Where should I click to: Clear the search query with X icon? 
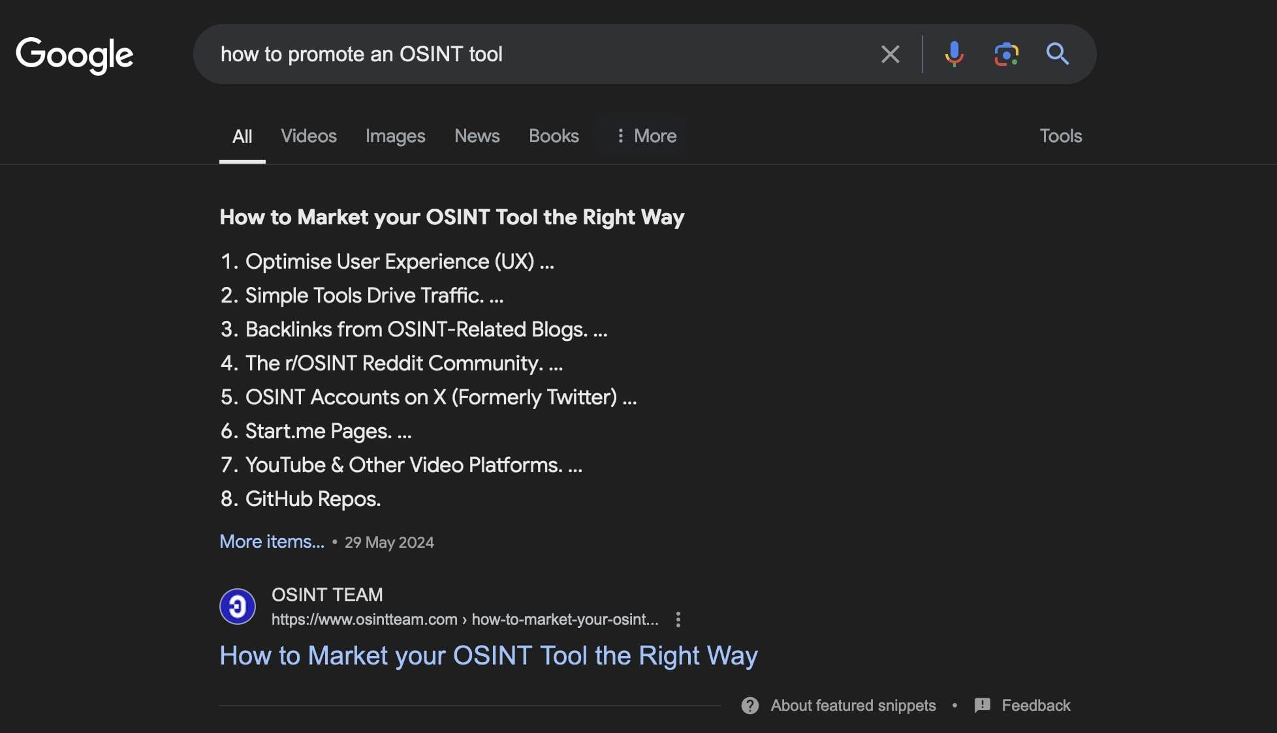coord(890,54)
